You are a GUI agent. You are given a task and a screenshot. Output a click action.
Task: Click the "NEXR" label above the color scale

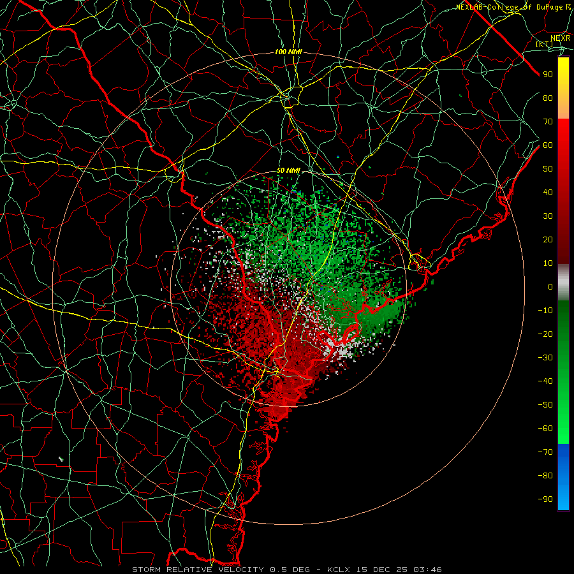tap(560, 38)
